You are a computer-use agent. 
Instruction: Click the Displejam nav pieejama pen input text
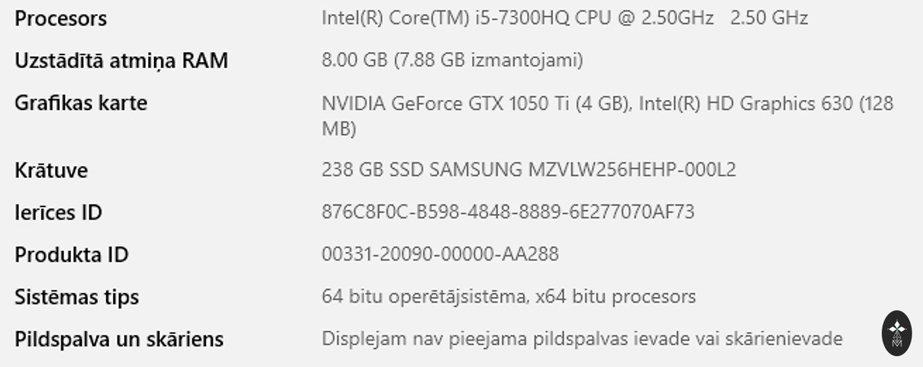582,339
